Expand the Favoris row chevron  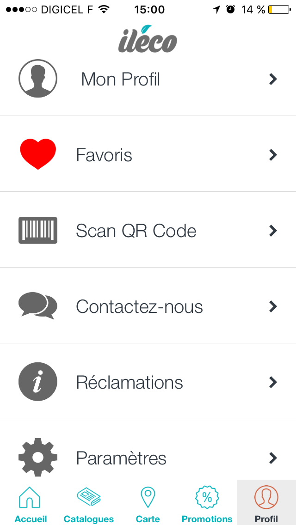pos(273,155)
